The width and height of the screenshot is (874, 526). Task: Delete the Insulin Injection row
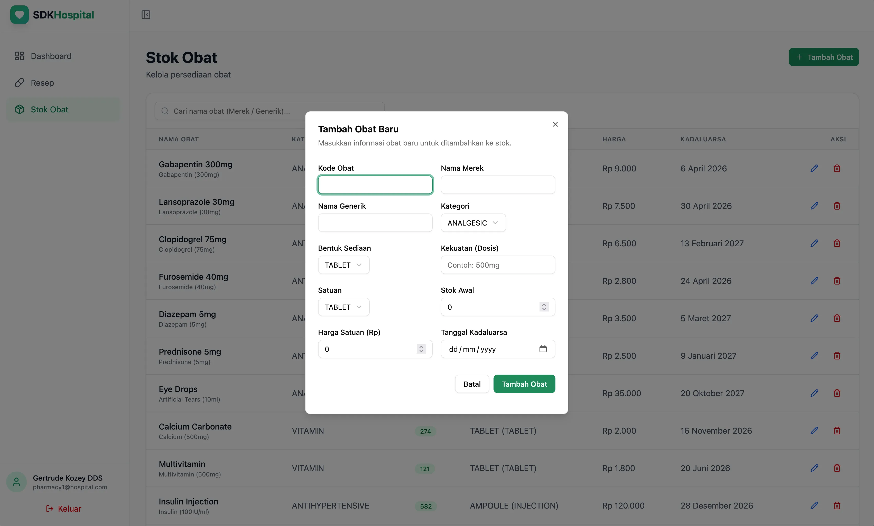pyautogui.click(x=837, y=506)
